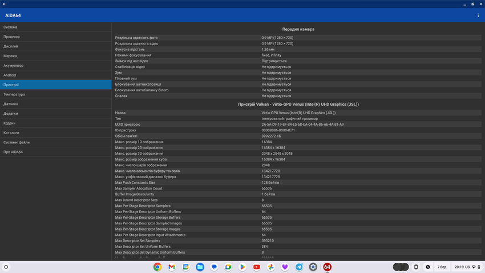This screenshot has width=485, height=273.
Task: Click the launcher circle button
Action: coord(6,267)
